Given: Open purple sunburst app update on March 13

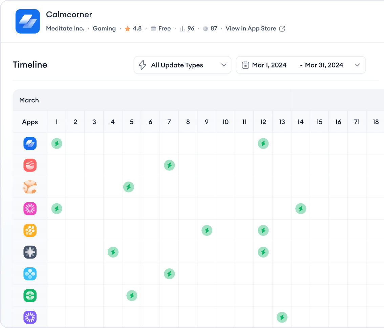Looking at the screenshot, I should [282, 317].
